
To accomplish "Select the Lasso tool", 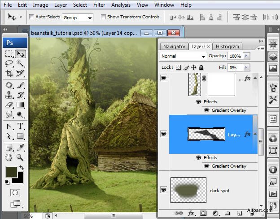I will click(9, 64).
